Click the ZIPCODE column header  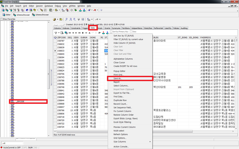pos(62,37)
